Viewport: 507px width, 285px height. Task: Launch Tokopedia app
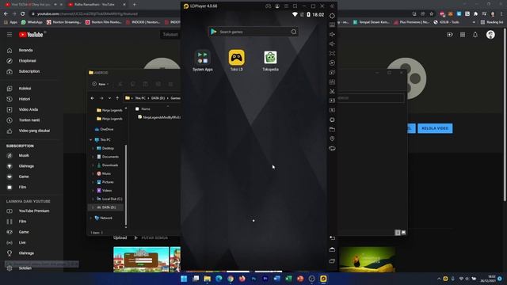[x=270, y=61]
